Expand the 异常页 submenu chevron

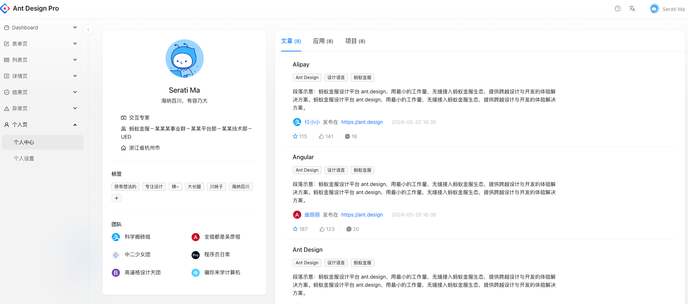coord(75,108)
